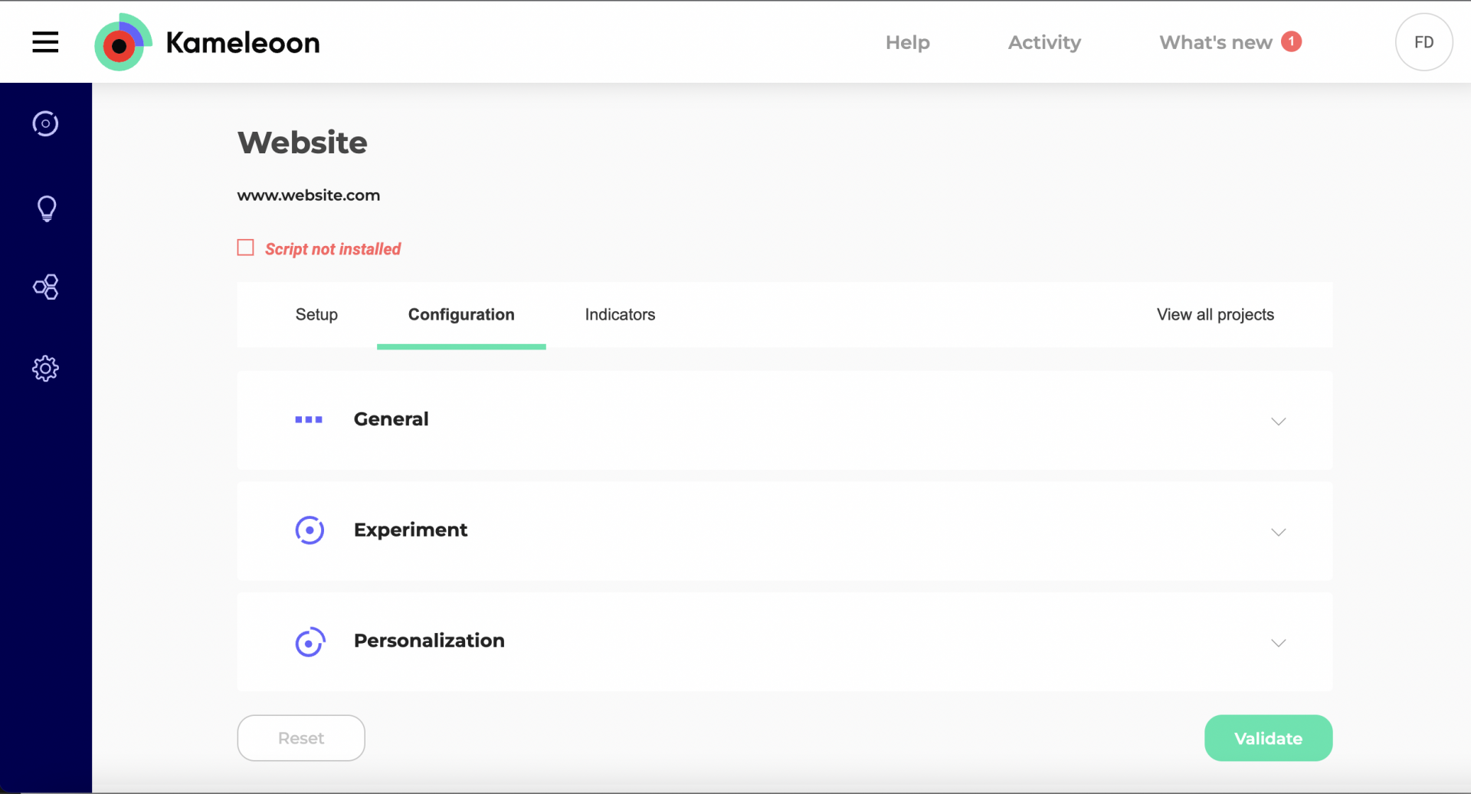1471x794 pixels.
Task: Open the Help menu
Action: click(908, 42)
